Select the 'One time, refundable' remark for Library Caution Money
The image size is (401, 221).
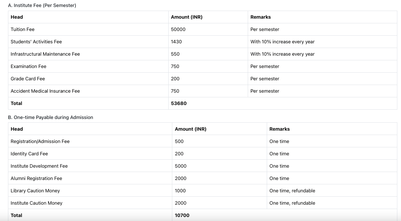[292, 191]
